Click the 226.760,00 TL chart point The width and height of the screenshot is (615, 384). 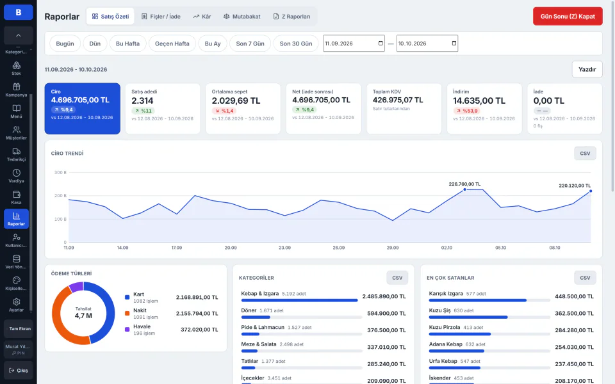point(465,189)
